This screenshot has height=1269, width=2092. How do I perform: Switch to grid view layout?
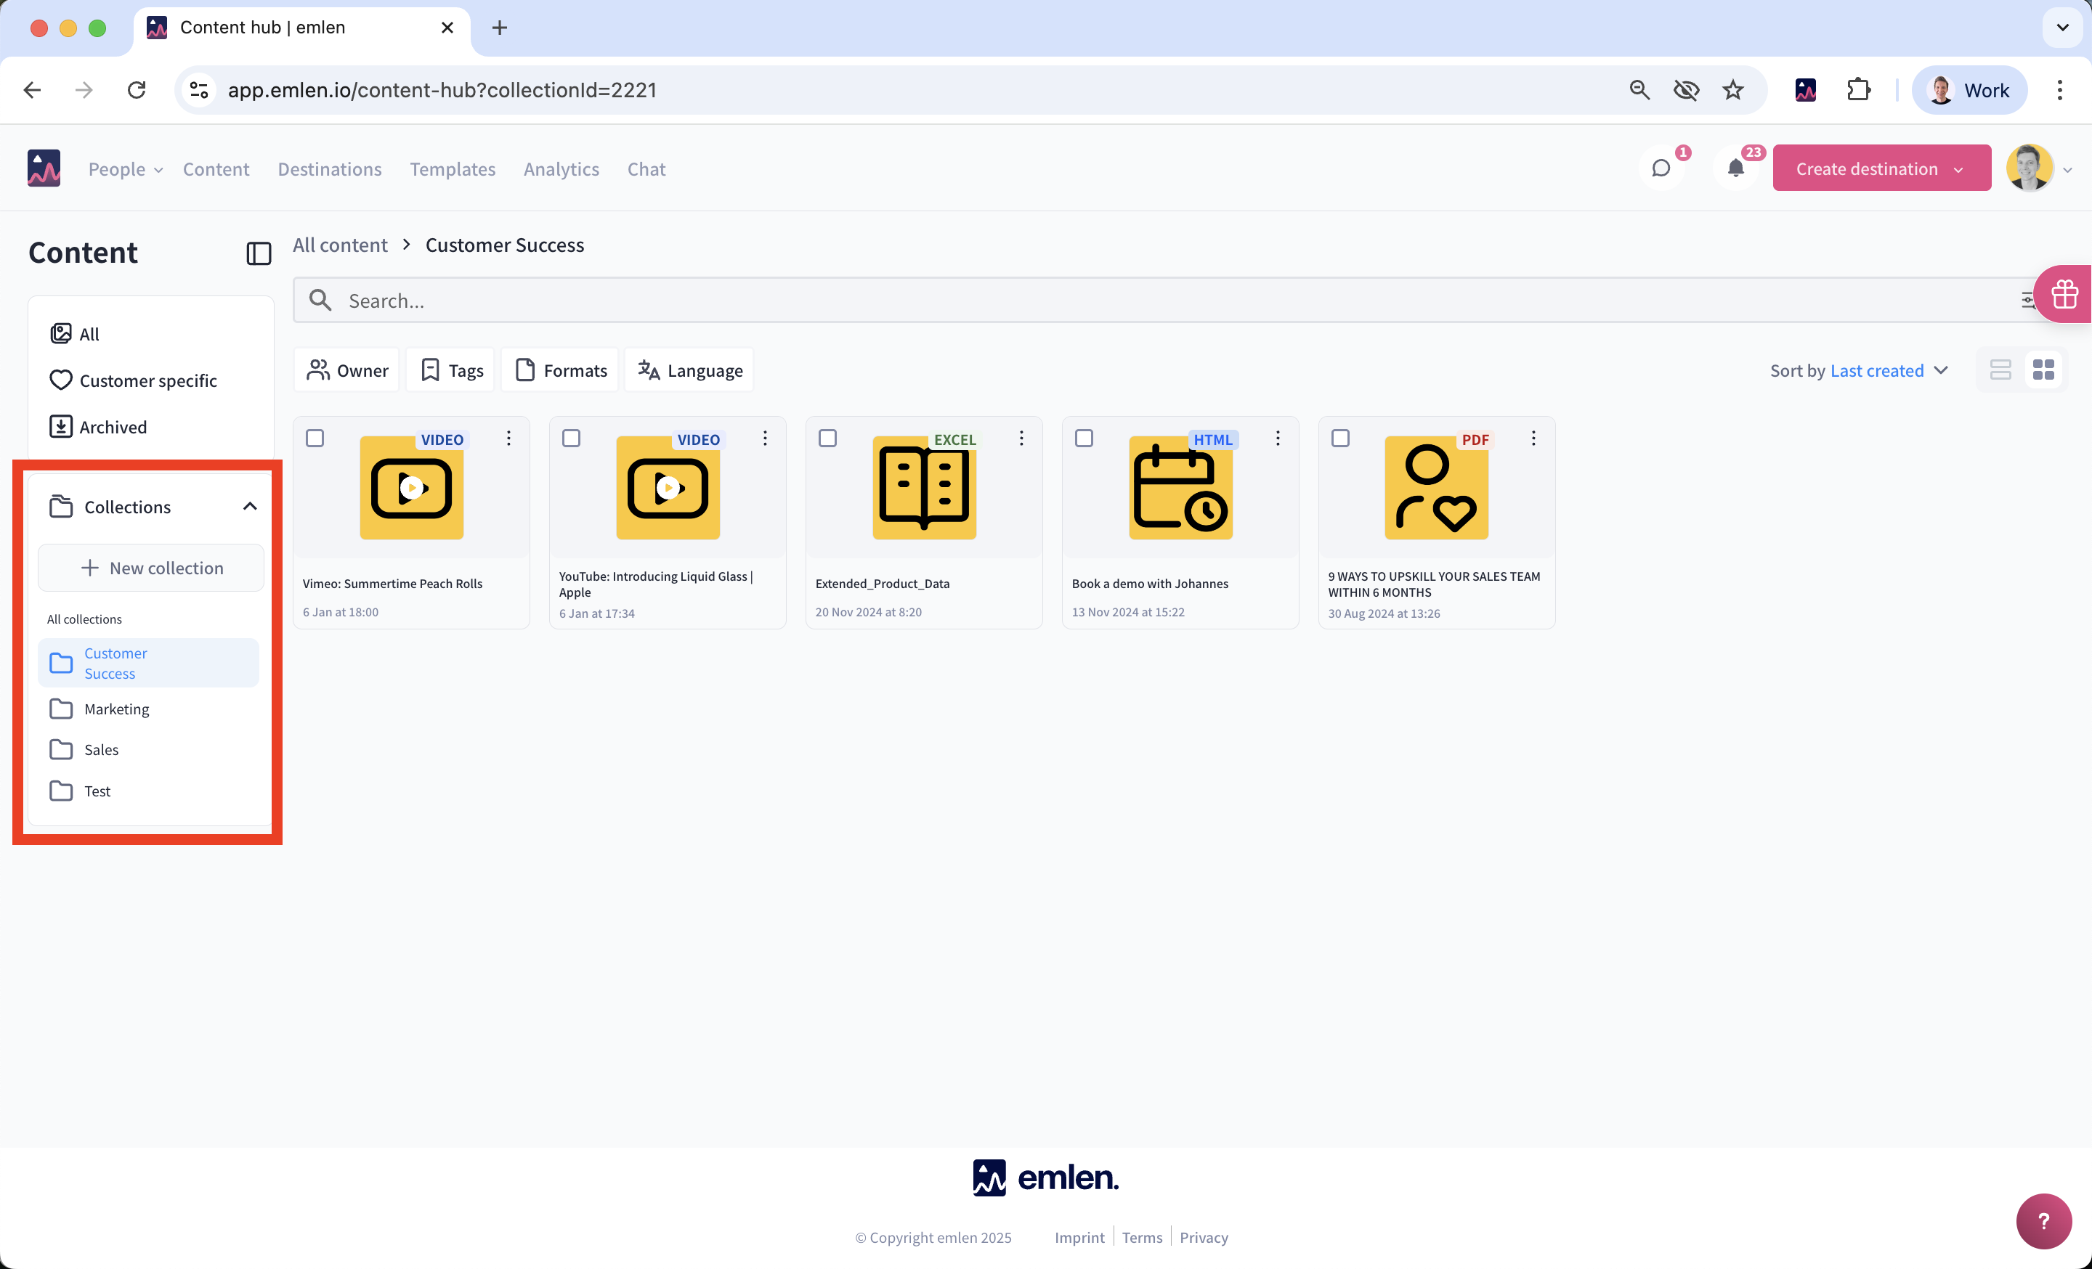click(2043, 370)
